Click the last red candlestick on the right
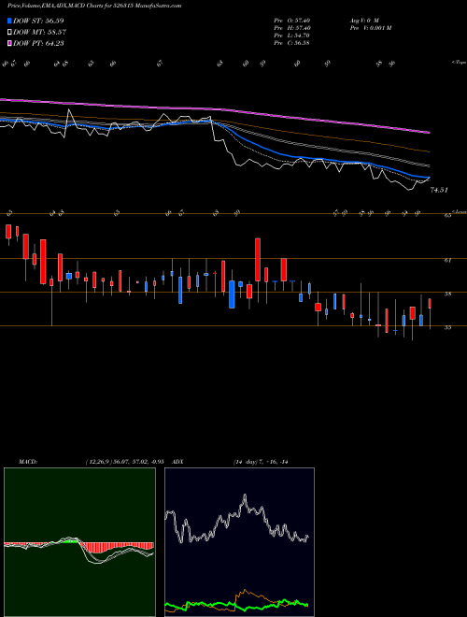 click(430, 304)
